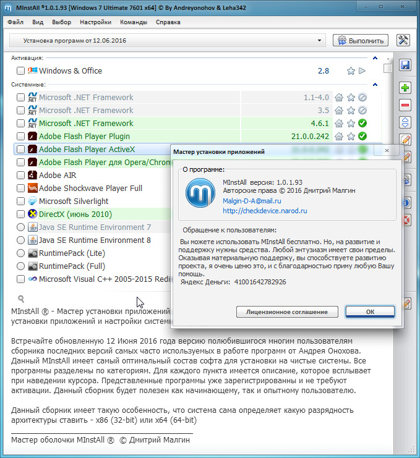
Task: Click the star icon for .NET Framework 4.6.1
Action: click(x=351, y=123)
